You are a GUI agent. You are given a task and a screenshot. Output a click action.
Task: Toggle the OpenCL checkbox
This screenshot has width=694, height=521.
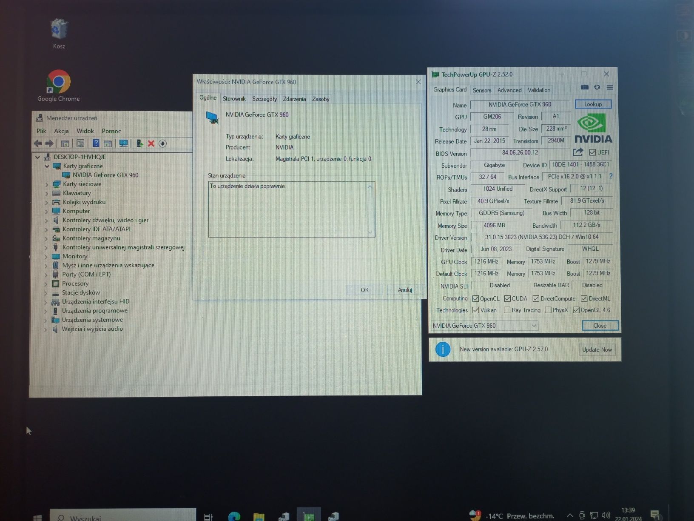[x=475, y=298]
